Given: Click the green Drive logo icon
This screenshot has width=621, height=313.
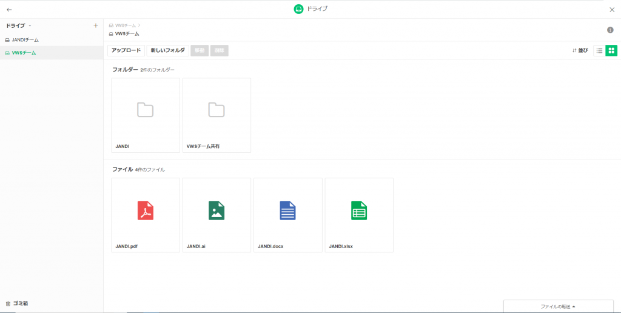Looking at the screenshot, I should click(x=298, y=9).
